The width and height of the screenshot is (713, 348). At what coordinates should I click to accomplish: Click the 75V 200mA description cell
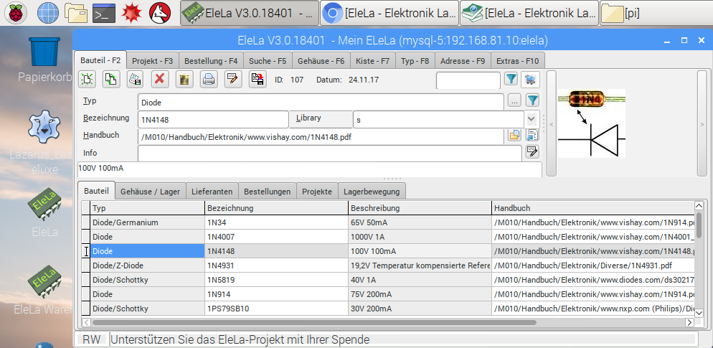pyautogui.click(x=420, y=294)
